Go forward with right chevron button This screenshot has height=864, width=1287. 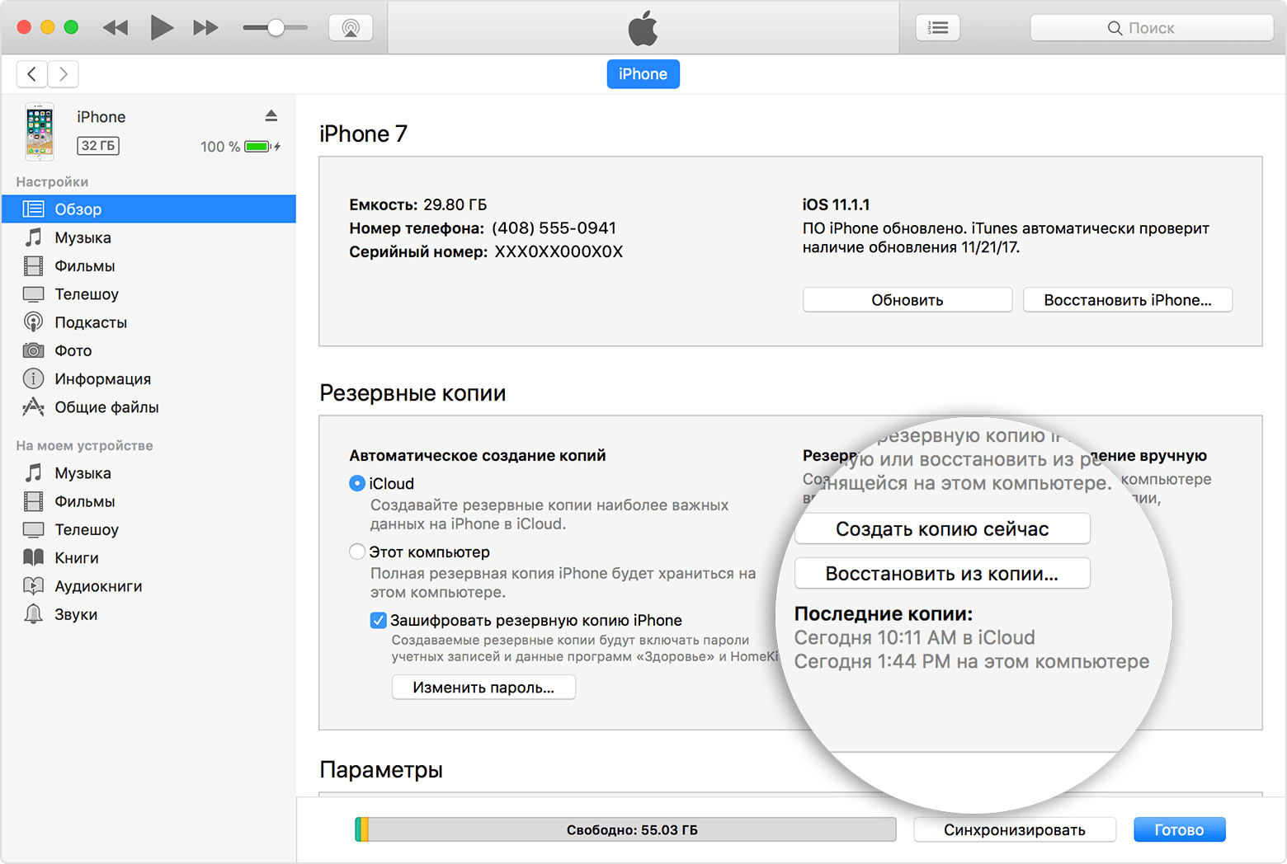coord(64,74)
